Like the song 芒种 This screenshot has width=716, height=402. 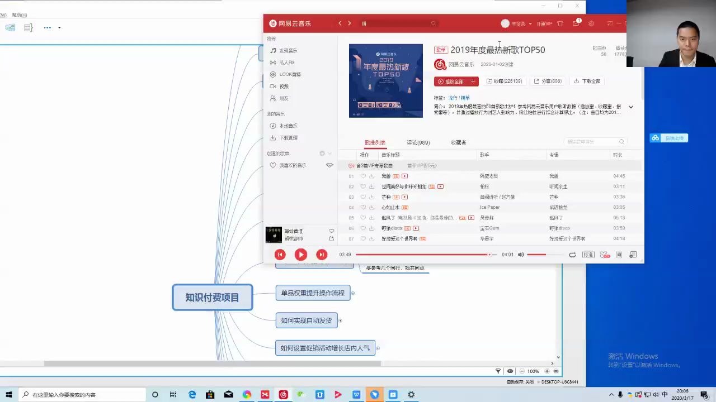(363, 197)
